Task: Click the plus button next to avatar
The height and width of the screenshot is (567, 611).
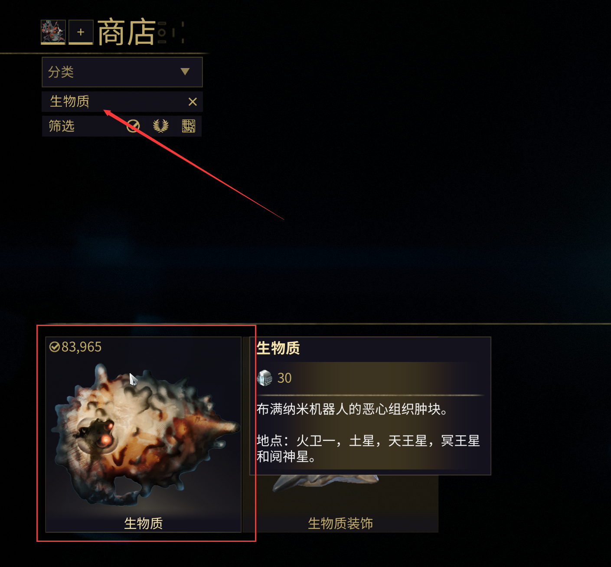Action: (x=81, y=32)
